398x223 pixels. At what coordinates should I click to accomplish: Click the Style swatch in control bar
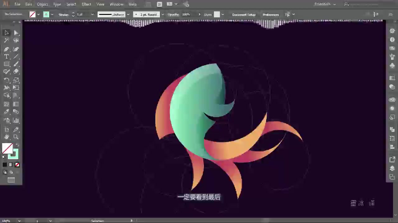click(x=217, y=15)
